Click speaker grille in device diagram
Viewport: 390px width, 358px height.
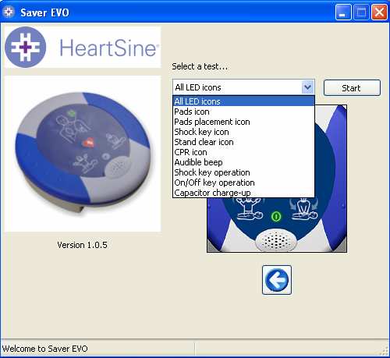[276, 240]
